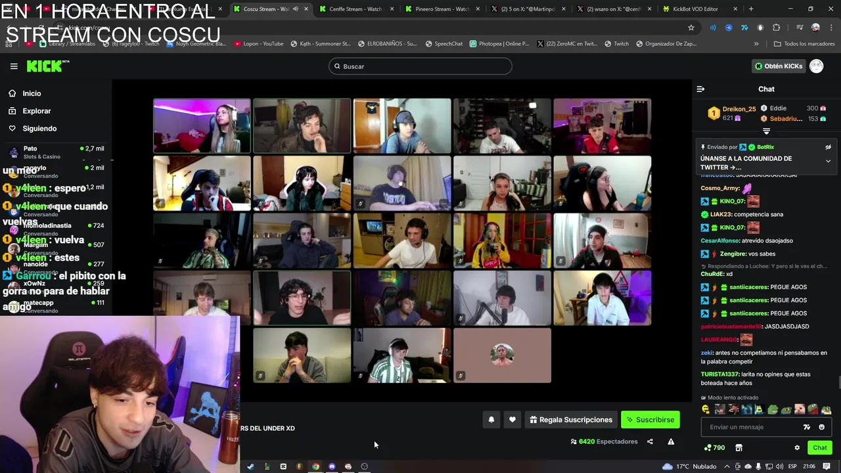
Task: Click the Obtén KICKs button
Action: [x=779, y=66]
